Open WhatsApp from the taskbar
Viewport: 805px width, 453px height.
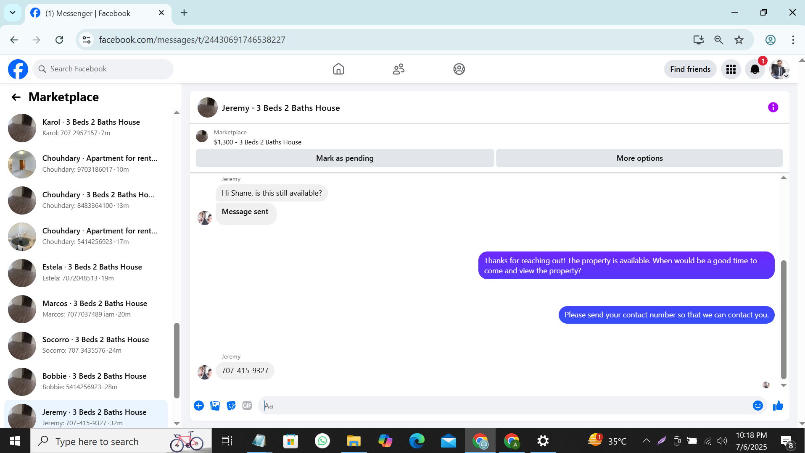pos(322,441)
